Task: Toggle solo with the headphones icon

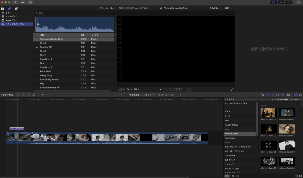Action: click(x=277, y=95)
